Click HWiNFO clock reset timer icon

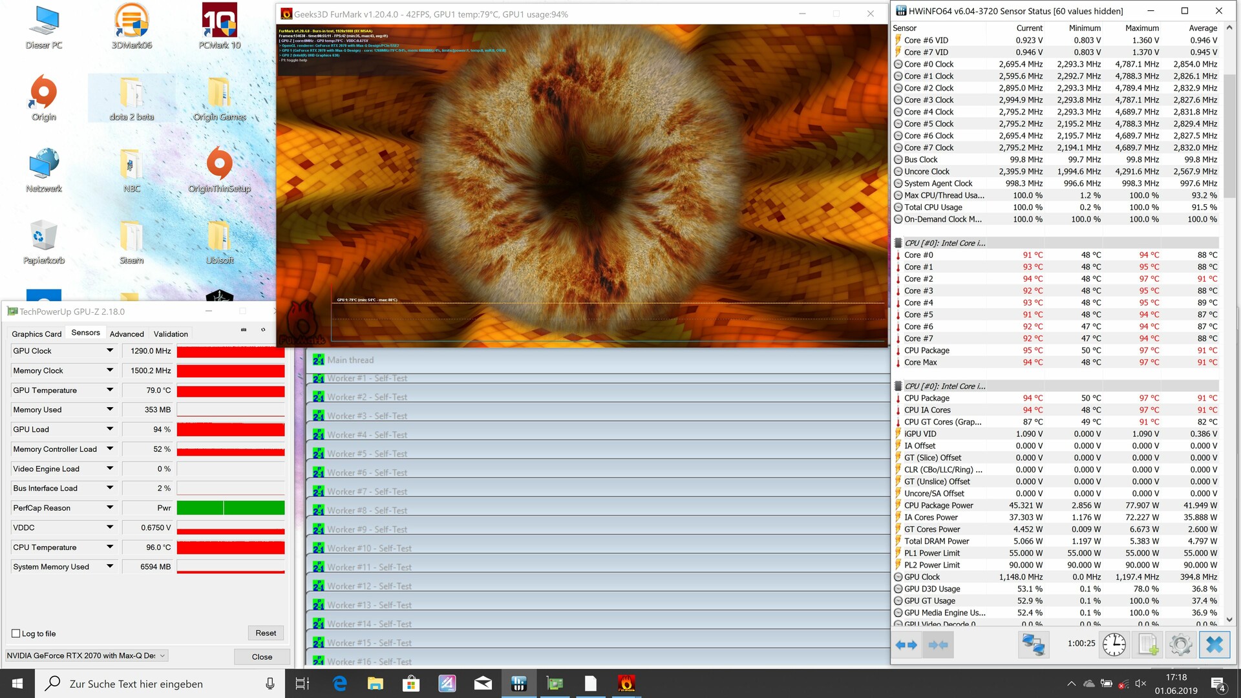(1114, 645)
